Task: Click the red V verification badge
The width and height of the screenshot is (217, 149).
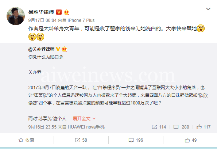Action: pyautogui.click(x=59, y=12)
